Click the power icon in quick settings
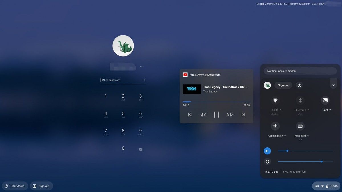The height and width of the screenshot is (192, 342). point(299,85)
